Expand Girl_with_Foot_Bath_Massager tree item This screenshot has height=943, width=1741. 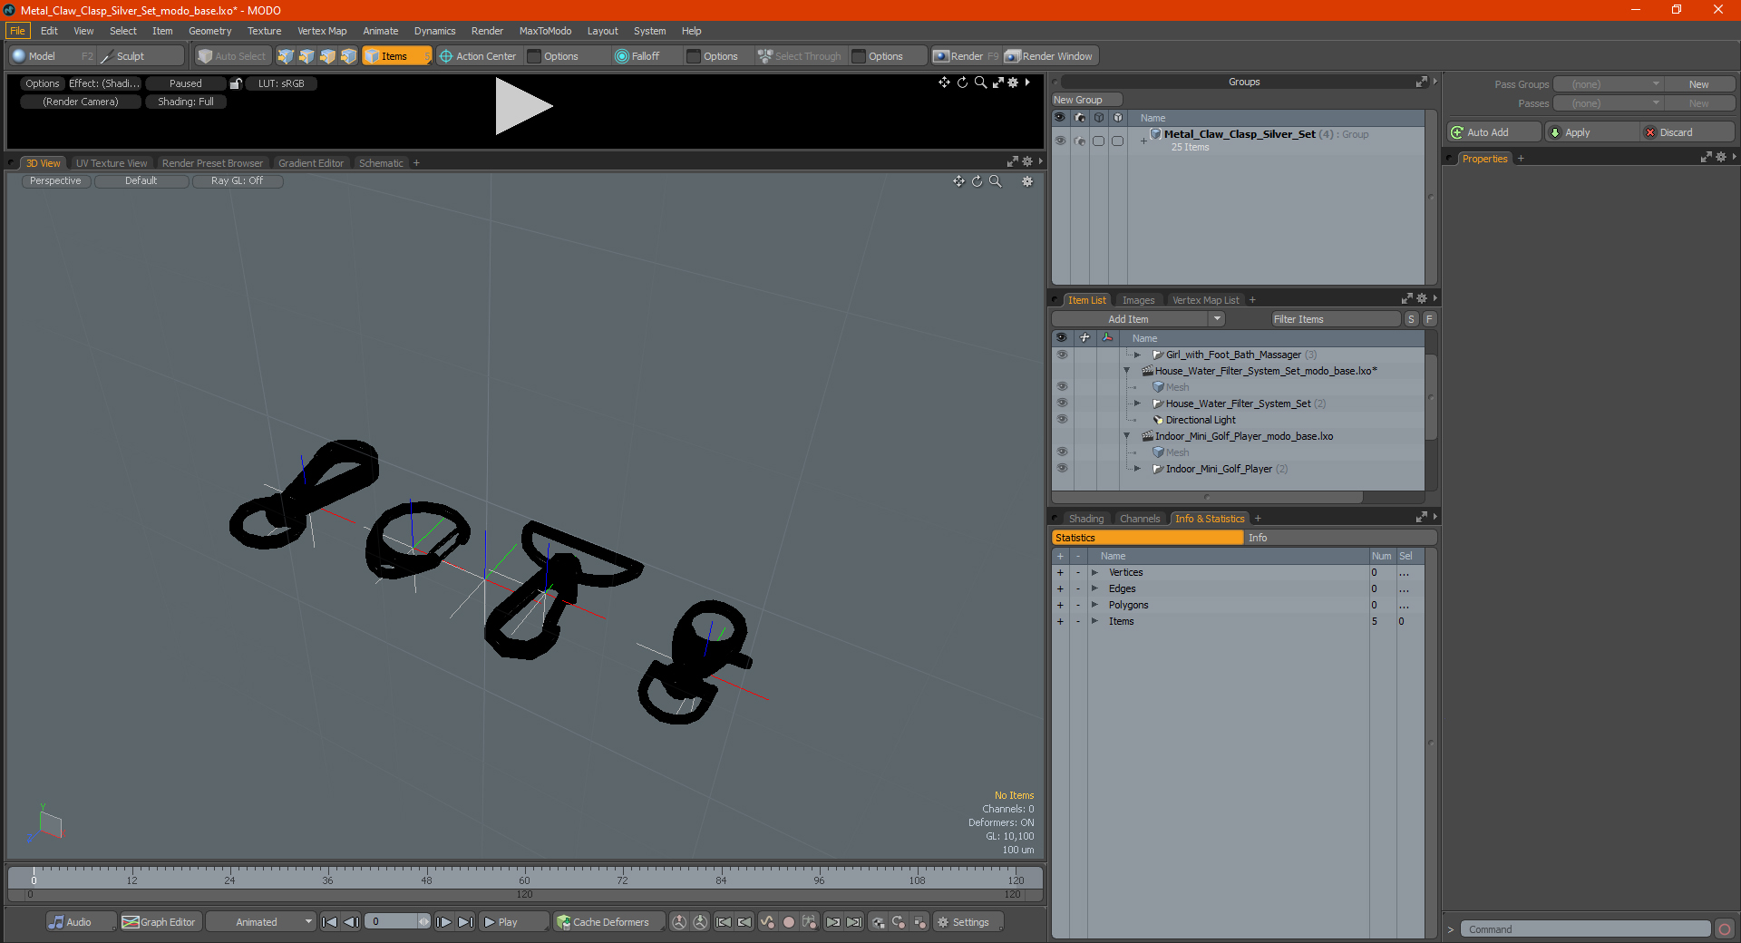(x=1137, y=355)
